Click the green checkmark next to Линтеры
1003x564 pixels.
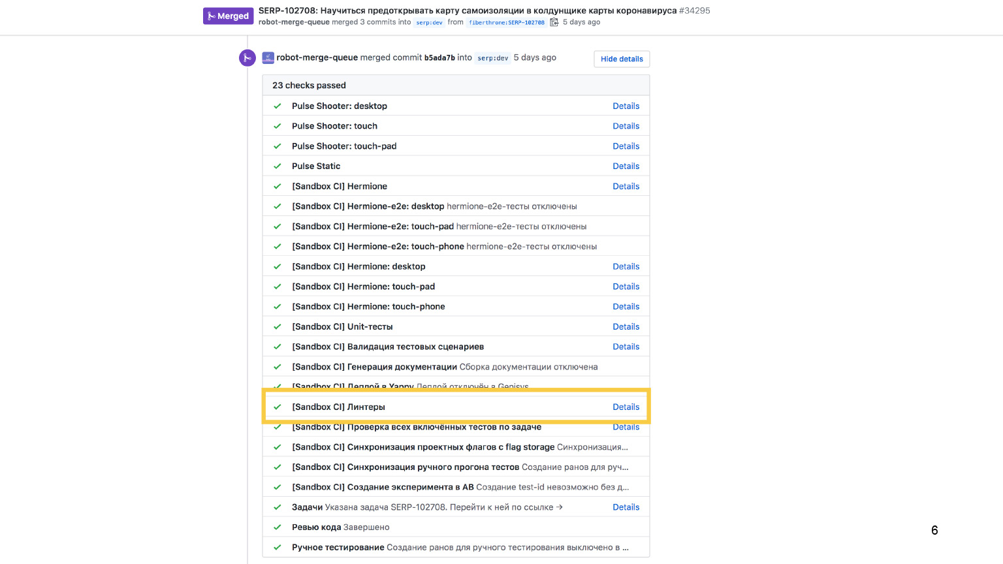pos(278,407)
